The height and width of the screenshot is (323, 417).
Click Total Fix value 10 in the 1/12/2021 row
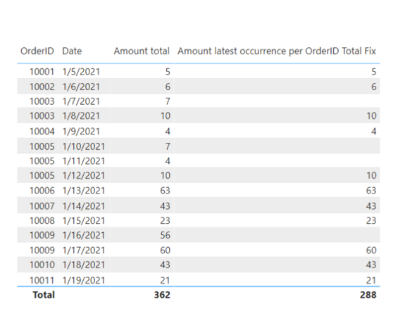point(371,175)
